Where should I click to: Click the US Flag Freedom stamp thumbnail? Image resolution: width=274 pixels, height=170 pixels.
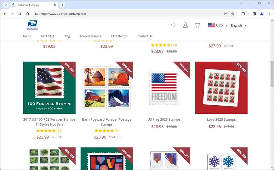[164, 88]
